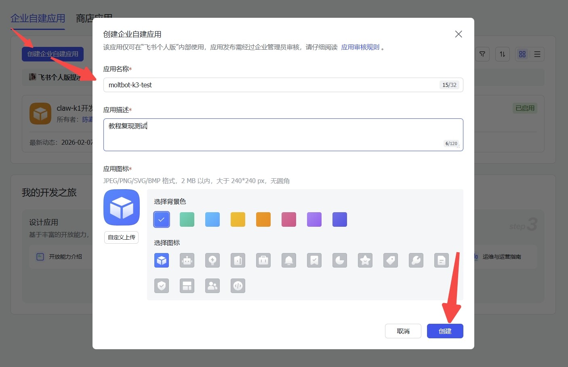This screenshot has height=367, width=568.
Task: Open the 应用审核规则 link
Action: click(360, 47)
